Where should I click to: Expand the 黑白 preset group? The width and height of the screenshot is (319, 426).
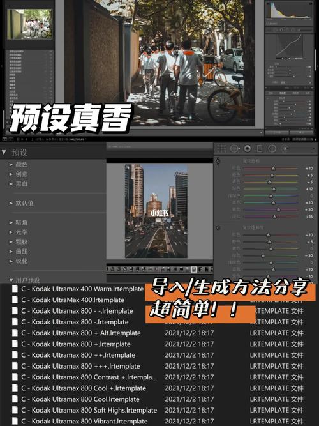point(11,184)
